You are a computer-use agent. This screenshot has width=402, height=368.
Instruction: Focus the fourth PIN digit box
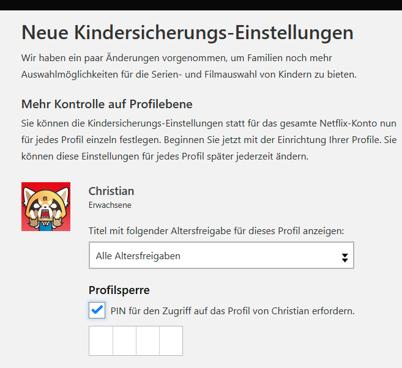point(171,340)
